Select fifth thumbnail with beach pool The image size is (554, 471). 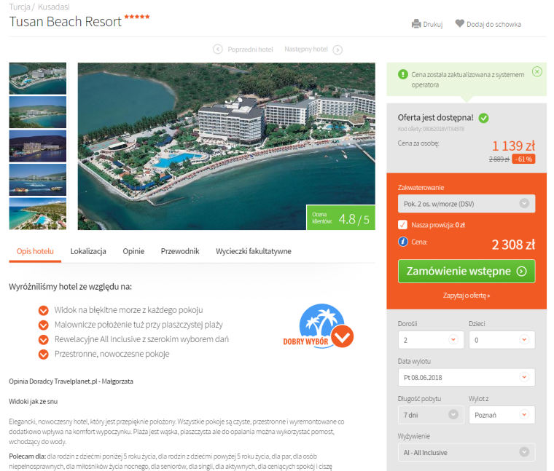[x=37, y=214]
